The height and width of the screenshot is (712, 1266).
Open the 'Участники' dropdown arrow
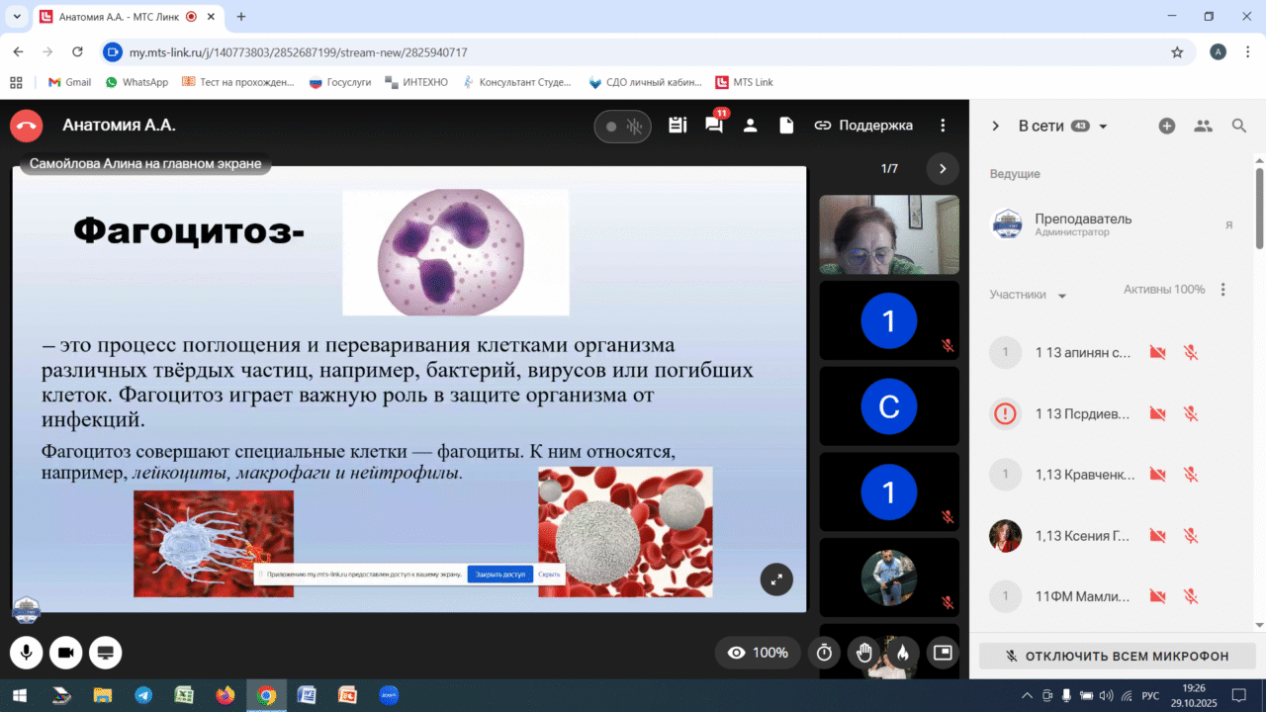[1062, 296]
